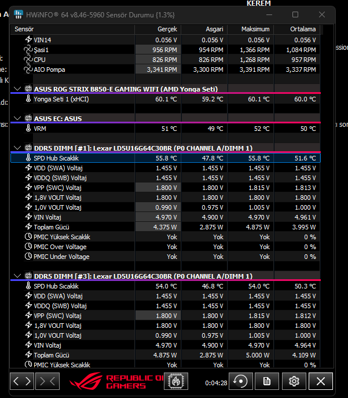The image size is (348, 398).
Task: Select DIMM #1 1,8V VOUT Voltaj row
Action: [166, 198]
